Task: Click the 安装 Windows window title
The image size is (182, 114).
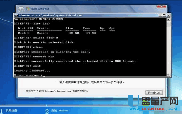Action: [x=40, y=9]
